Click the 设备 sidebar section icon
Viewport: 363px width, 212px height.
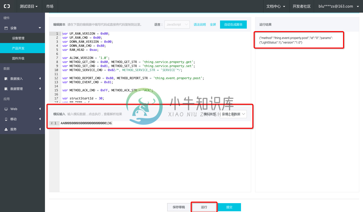click(x=6, y=28)
